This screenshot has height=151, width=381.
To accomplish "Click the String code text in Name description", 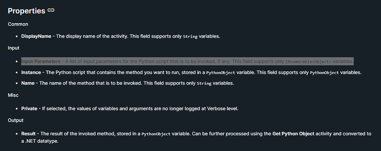I will coord(204,84).
